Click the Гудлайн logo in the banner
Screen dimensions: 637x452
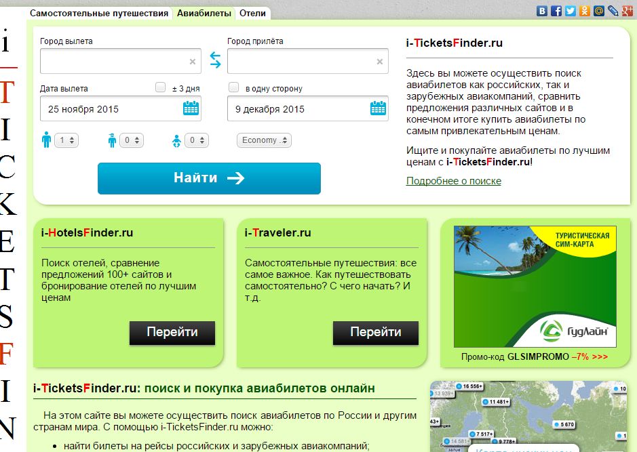tap(574, 331)
